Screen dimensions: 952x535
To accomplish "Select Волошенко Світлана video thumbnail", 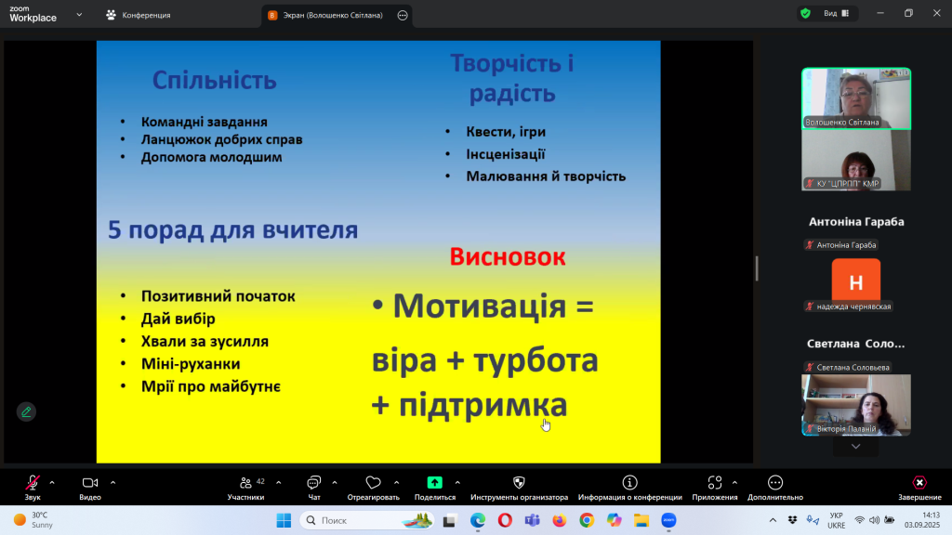I will pos(855,98).
